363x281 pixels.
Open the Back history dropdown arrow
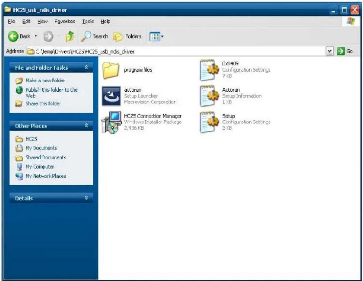click(x=36, y=36)
